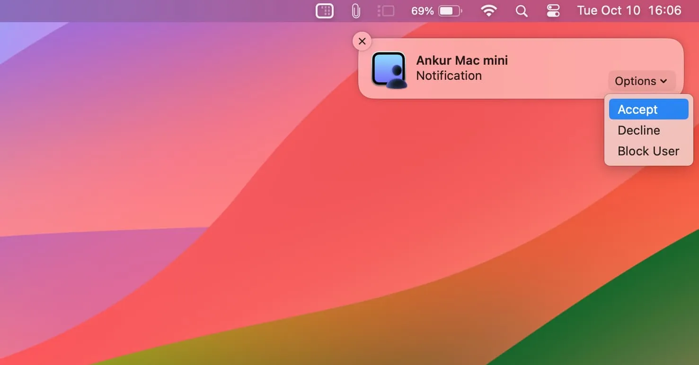Viewport: 699px width, 365px height.
Task: Click the 69% battery percentage text
Action: coord(422,11)
